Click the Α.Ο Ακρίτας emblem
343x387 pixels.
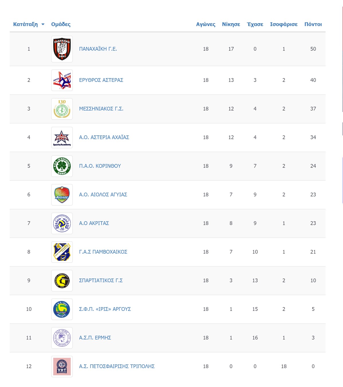[62, 223]
